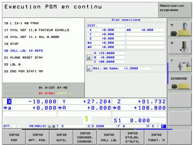193x145 pixels.
Task: Click the S 2500 spindle speed field
Action: 104,126
